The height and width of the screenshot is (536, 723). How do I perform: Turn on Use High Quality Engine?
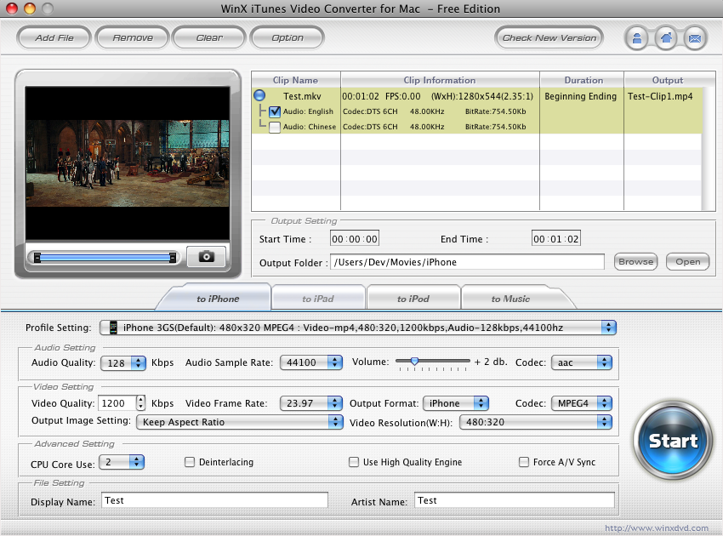(354, 462)
